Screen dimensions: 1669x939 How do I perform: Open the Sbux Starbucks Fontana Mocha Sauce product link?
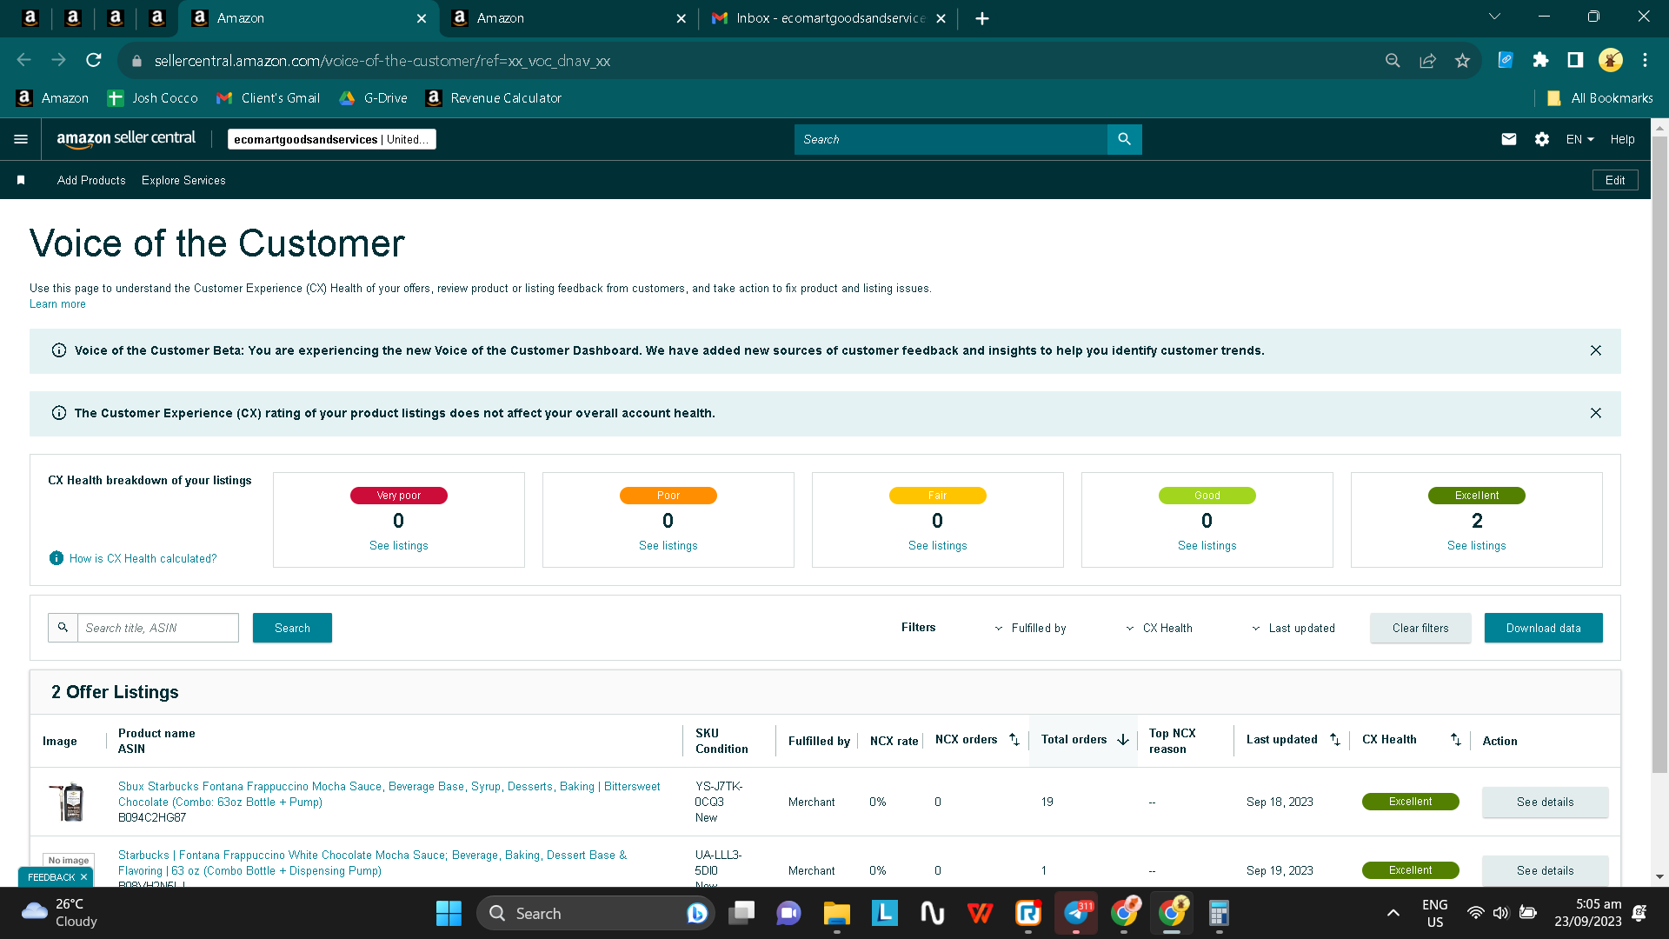tap(389, 794)
